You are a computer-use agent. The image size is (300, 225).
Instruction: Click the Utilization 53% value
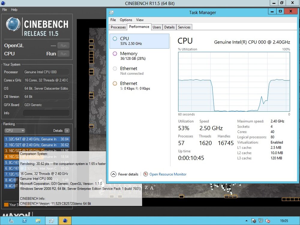(x=184, y=128)
